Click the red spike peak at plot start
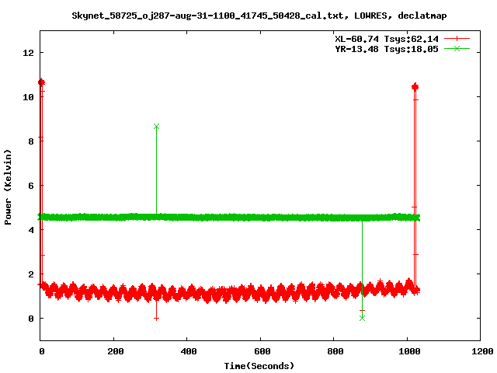 tap(41, 82)
